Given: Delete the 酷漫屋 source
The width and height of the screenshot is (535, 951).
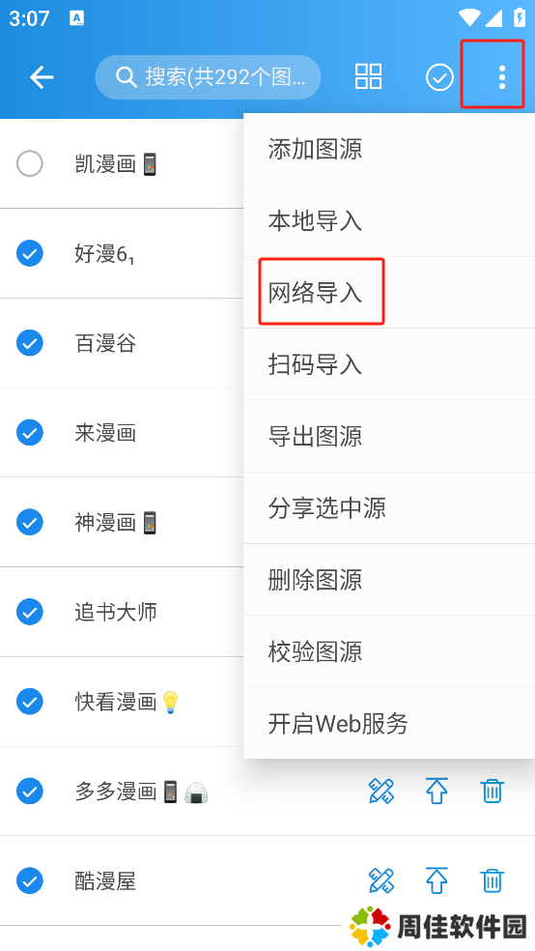Looking at the screenshot, I should pos(492,880).
